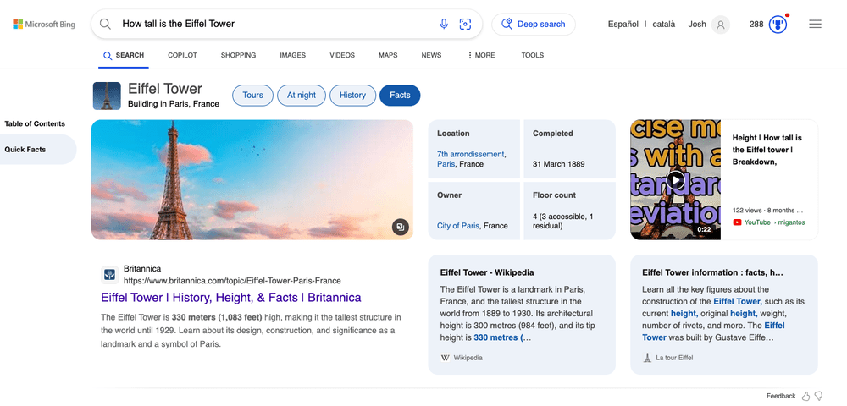Click the 122 views video stats text
Viewport: 847px width, 406px height.
click(x=767, y=211)
